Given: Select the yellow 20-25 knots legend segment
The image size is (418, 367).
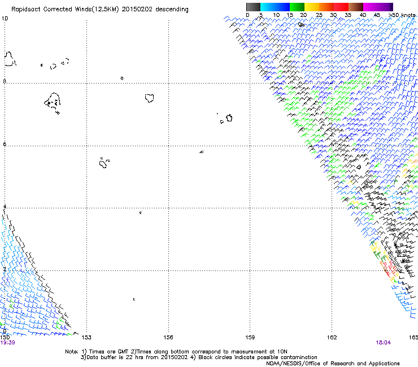Looking at the screenshot, I should pyautogui.click(x=312, y=7).
